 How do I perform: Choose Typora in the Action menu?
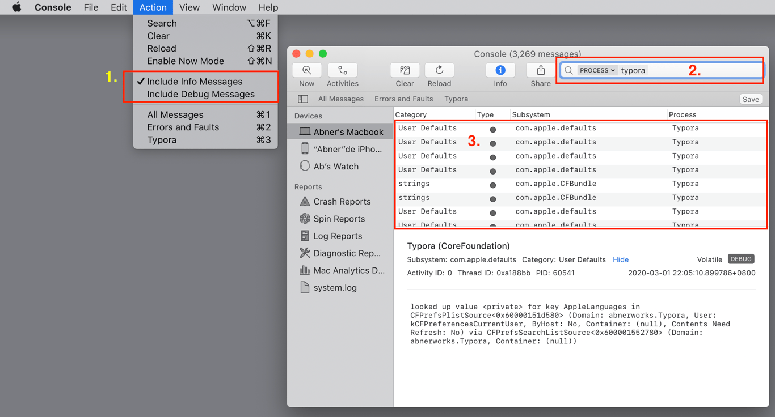pos(205,140)
